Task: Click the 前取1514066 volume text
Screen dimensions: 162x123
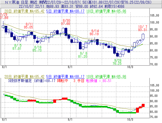Action: 114,6
